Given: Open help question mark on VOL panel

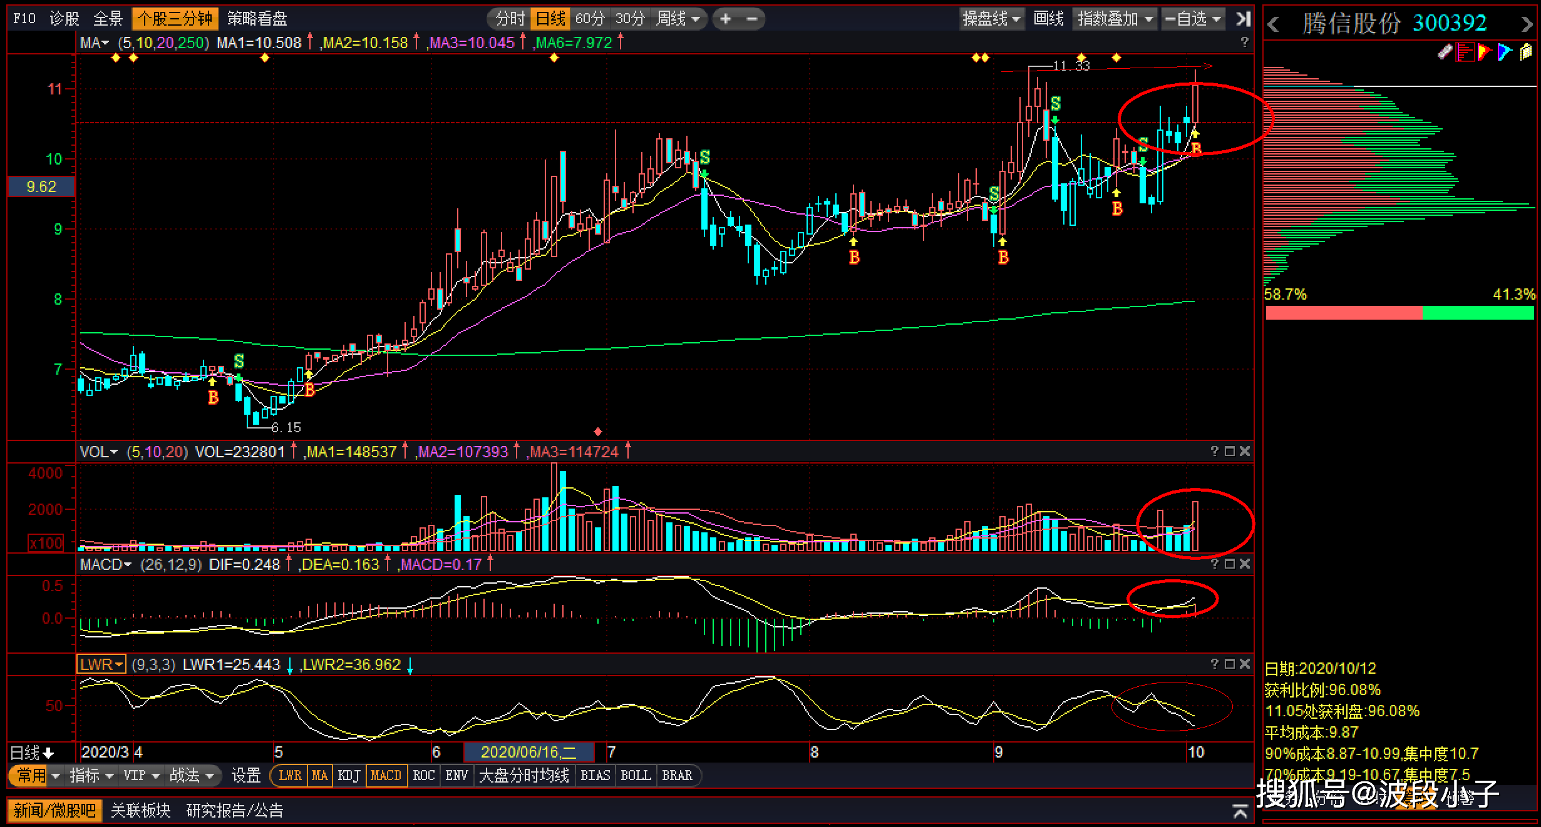Looking at the screenshot, I should [1215, 451].
